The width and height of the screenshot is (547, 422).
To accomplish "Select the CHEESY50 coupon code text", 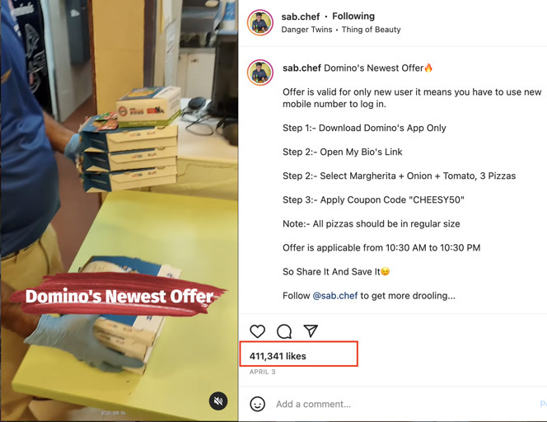I will point(438,199).
